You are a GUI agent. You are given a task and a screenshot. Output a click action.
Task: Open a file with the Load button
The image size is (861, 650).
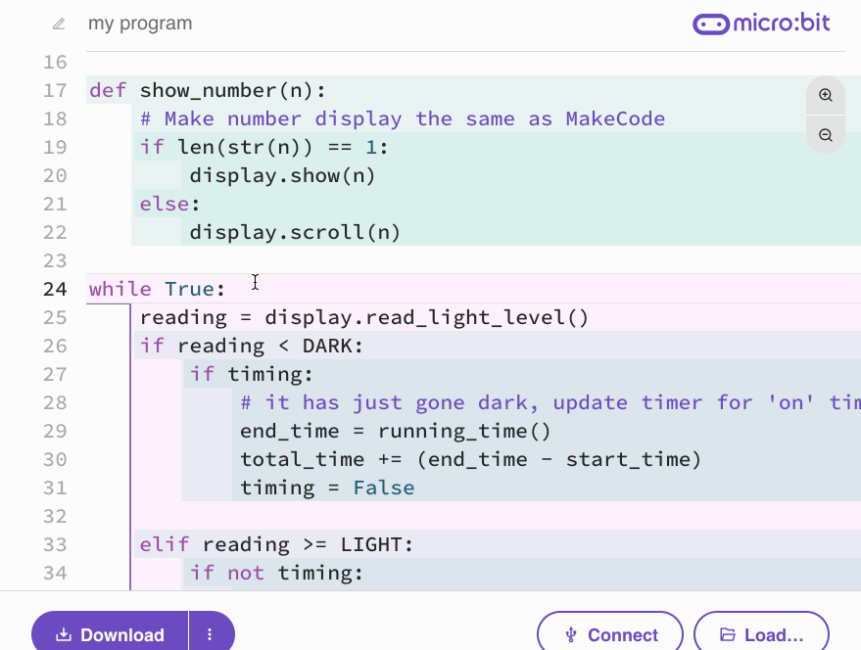click(761, 634)
